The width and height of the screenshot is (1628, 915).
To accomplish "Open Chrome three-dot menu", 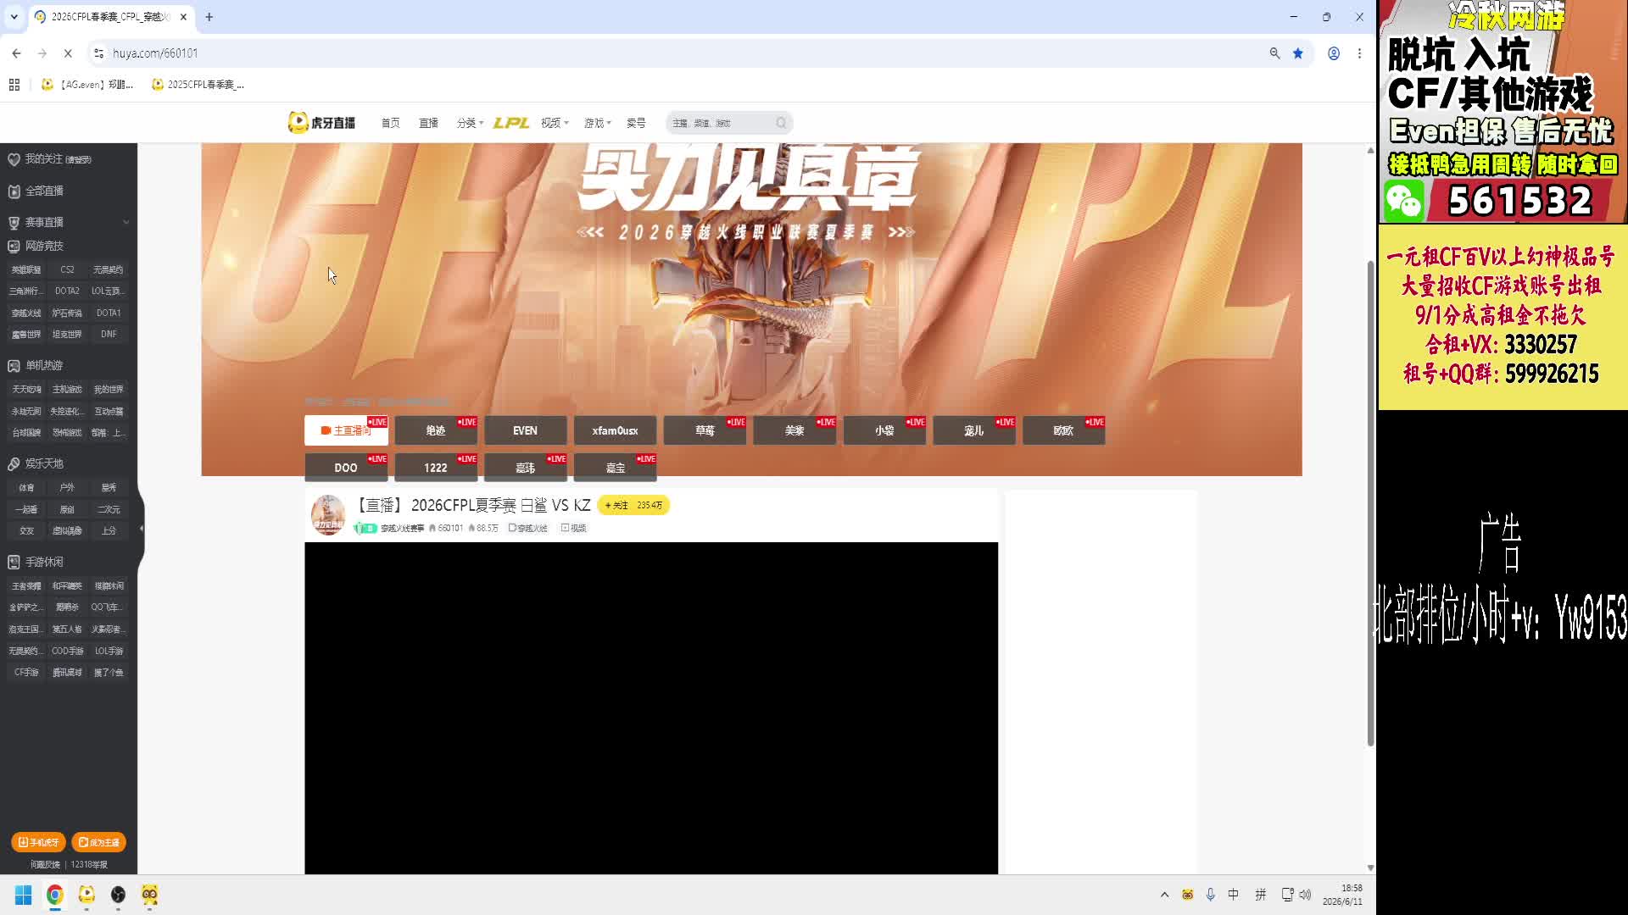I will pyautogui.click(x=1359, y=53).
